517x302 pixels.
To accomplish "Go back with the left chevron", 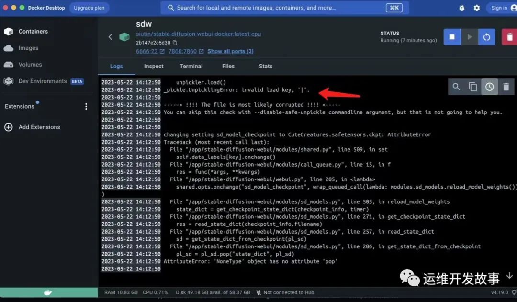I will click(111, 37).
